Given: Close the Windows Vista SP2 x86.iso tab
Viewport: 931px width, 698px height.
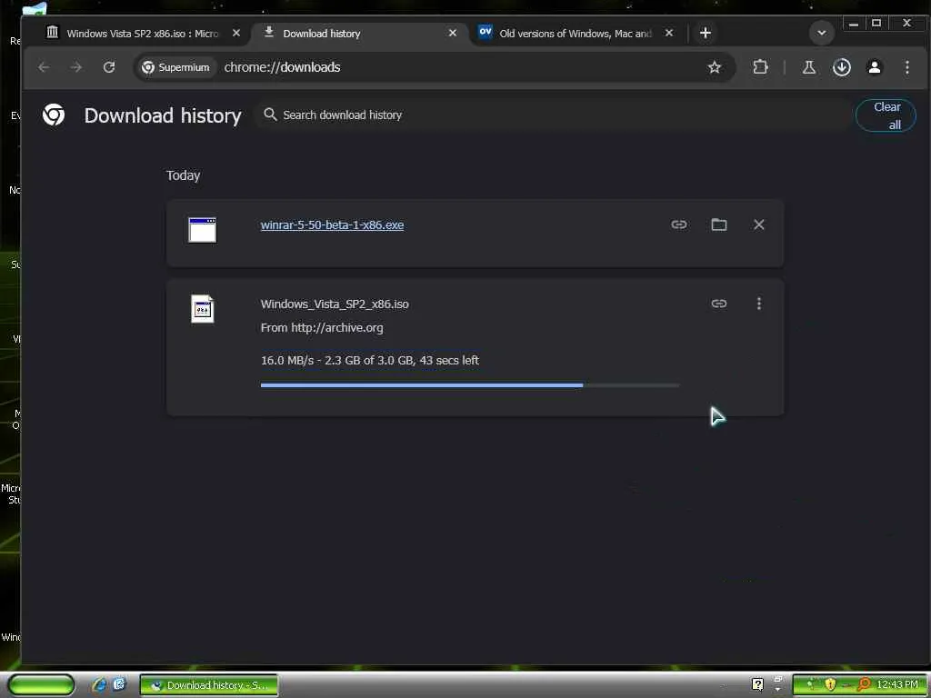Looking at the screenshot, I should 236,34.
